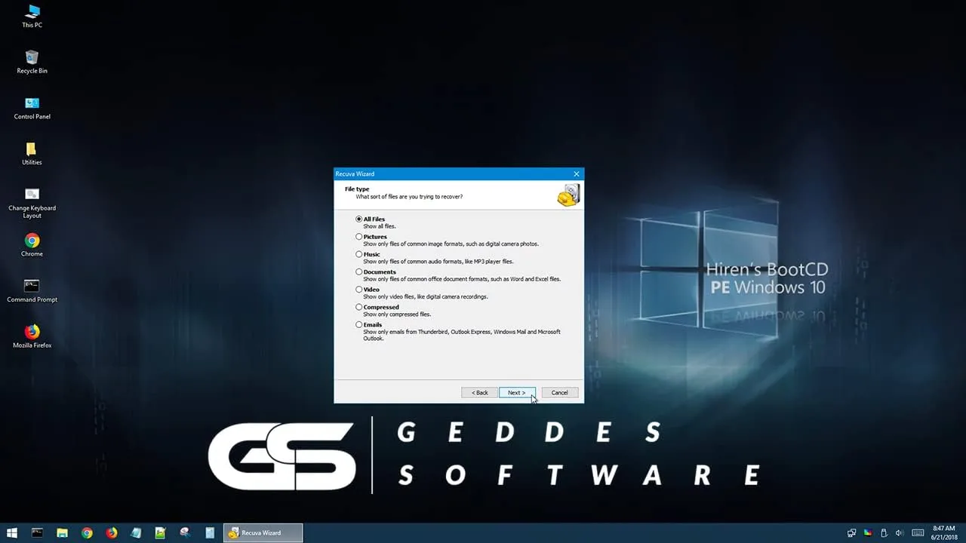
Task: Open Command Prompt from the taskbar
Action: pyautogui.click(x=36, y=532)
